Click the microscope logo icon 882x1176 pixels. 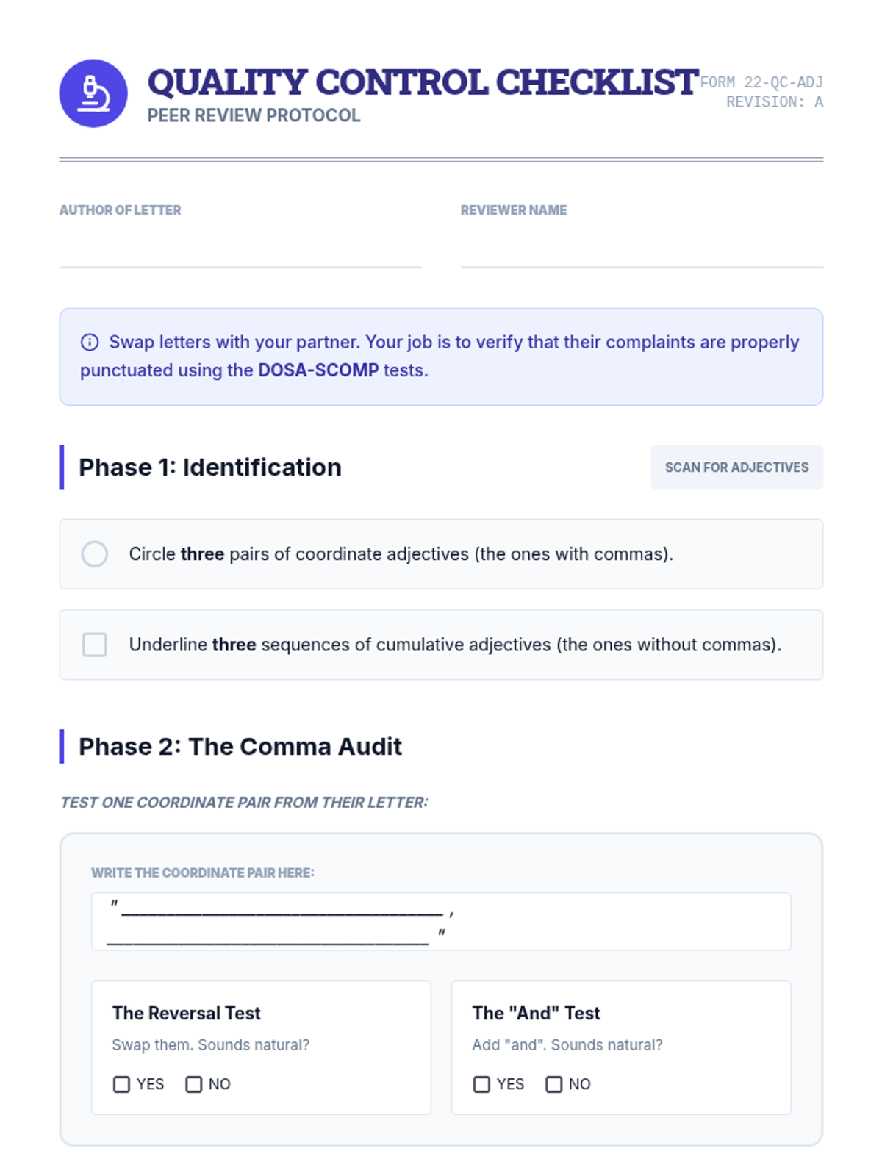point(93,93)
